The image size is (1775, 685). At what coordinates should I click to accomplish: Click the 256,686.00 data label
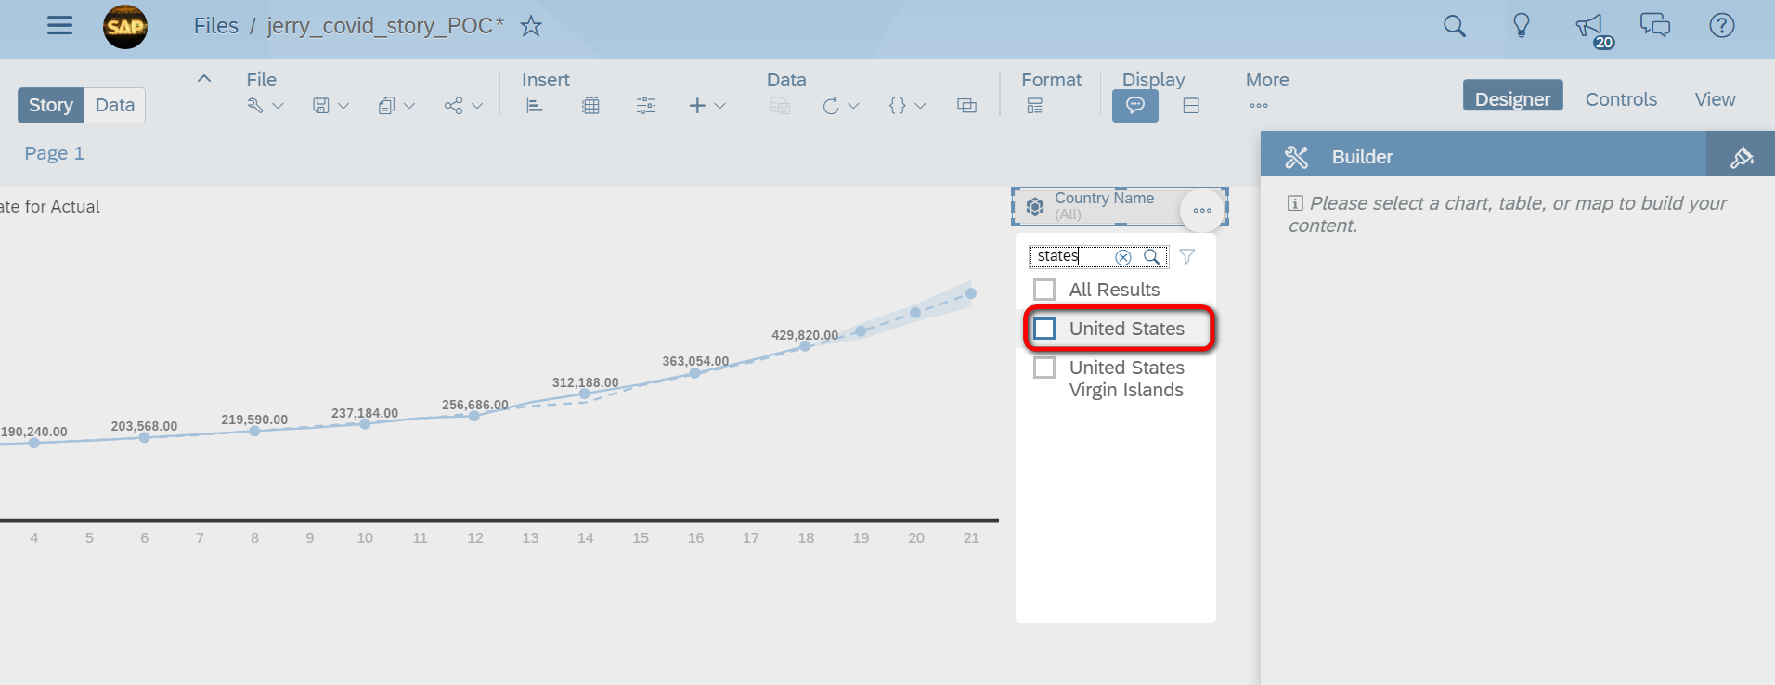475,405
